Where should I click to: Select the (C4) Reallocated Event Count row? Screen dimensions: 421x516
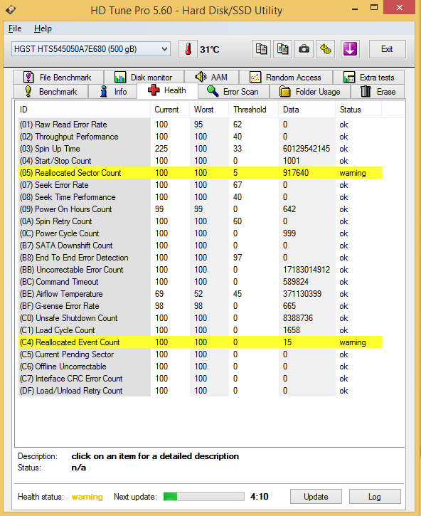pyautogui.click(x=200, y=342)
